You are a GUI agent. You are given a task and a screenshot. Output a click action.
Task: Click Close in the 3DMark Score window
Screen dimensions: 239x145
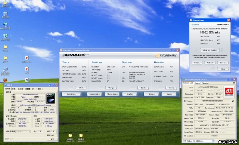coord(223,69)
